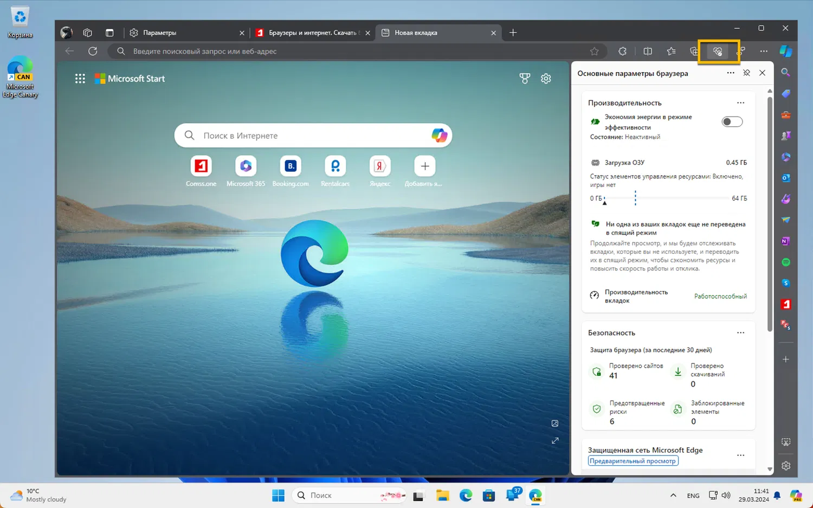This screenshot has width=813, height=508.
Task: Open the Comss.one quick link
Action: click(x=201, y=171)
